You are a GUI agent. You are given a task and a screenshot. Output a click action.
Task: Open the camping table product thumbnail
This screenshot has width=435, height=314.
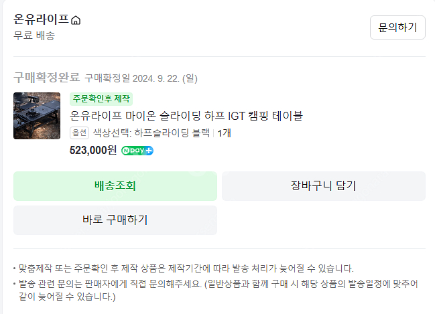[37, 115]
